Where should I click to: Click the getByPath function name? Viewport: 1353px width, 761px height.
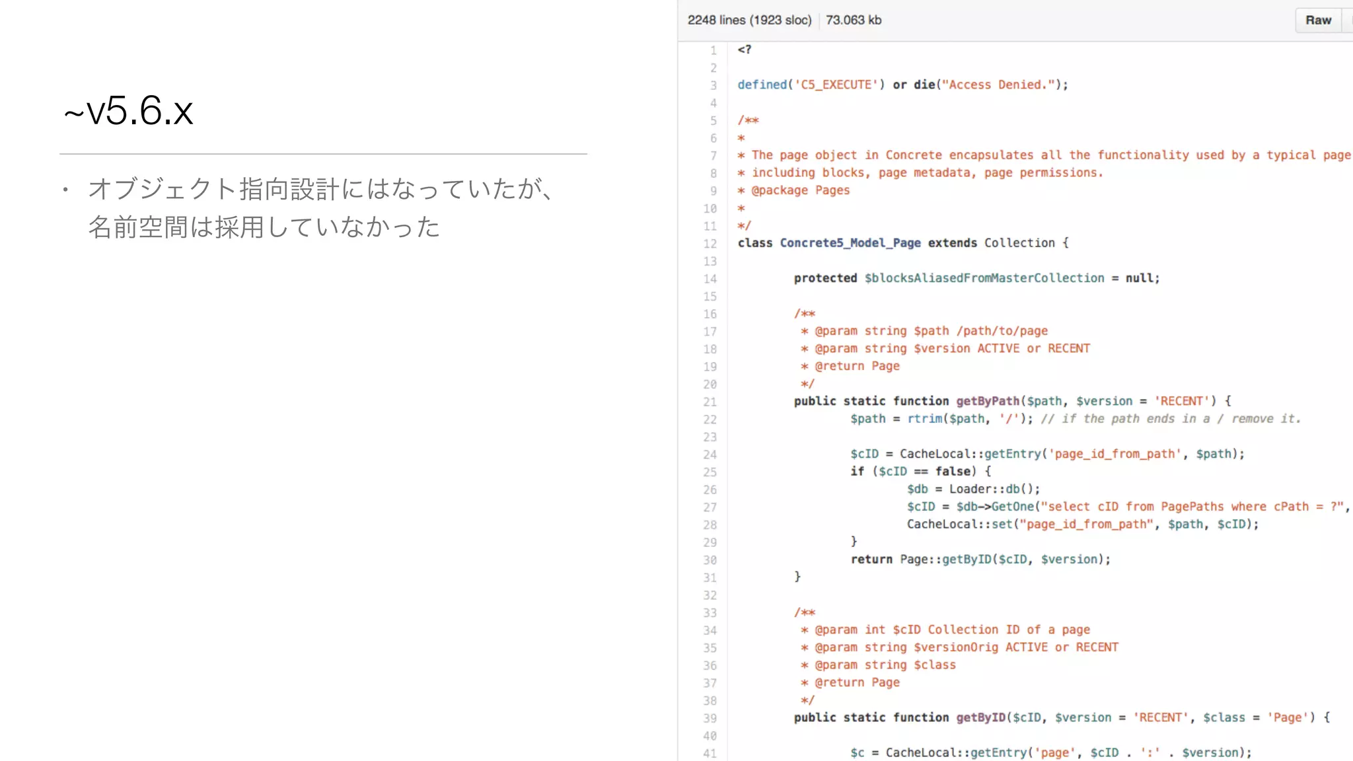[988, 401]
